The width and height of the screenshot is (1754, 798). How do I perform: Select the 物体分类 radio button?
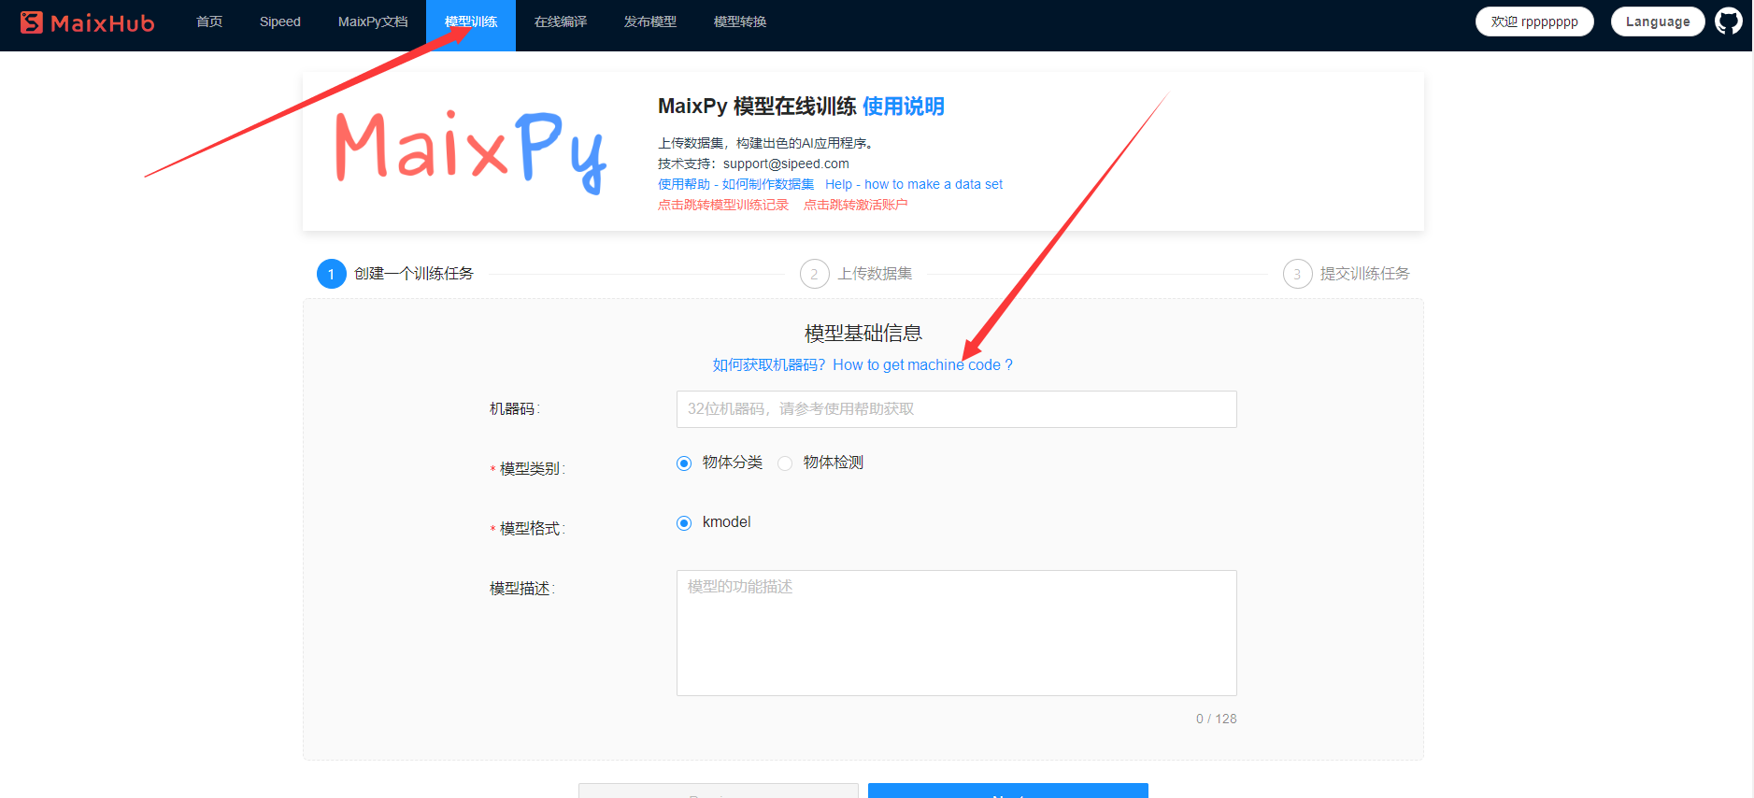(x=684, y=463)
